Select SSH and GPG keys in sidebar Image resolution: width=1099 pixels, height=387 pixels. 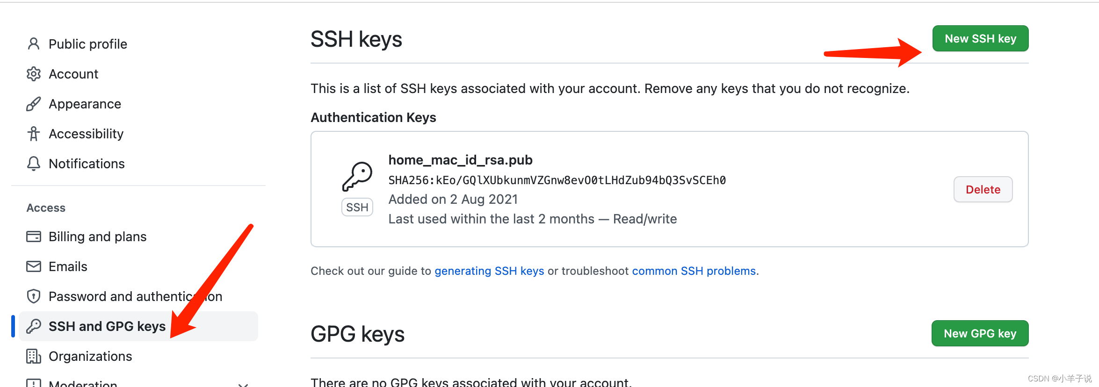tap(107, 326)
